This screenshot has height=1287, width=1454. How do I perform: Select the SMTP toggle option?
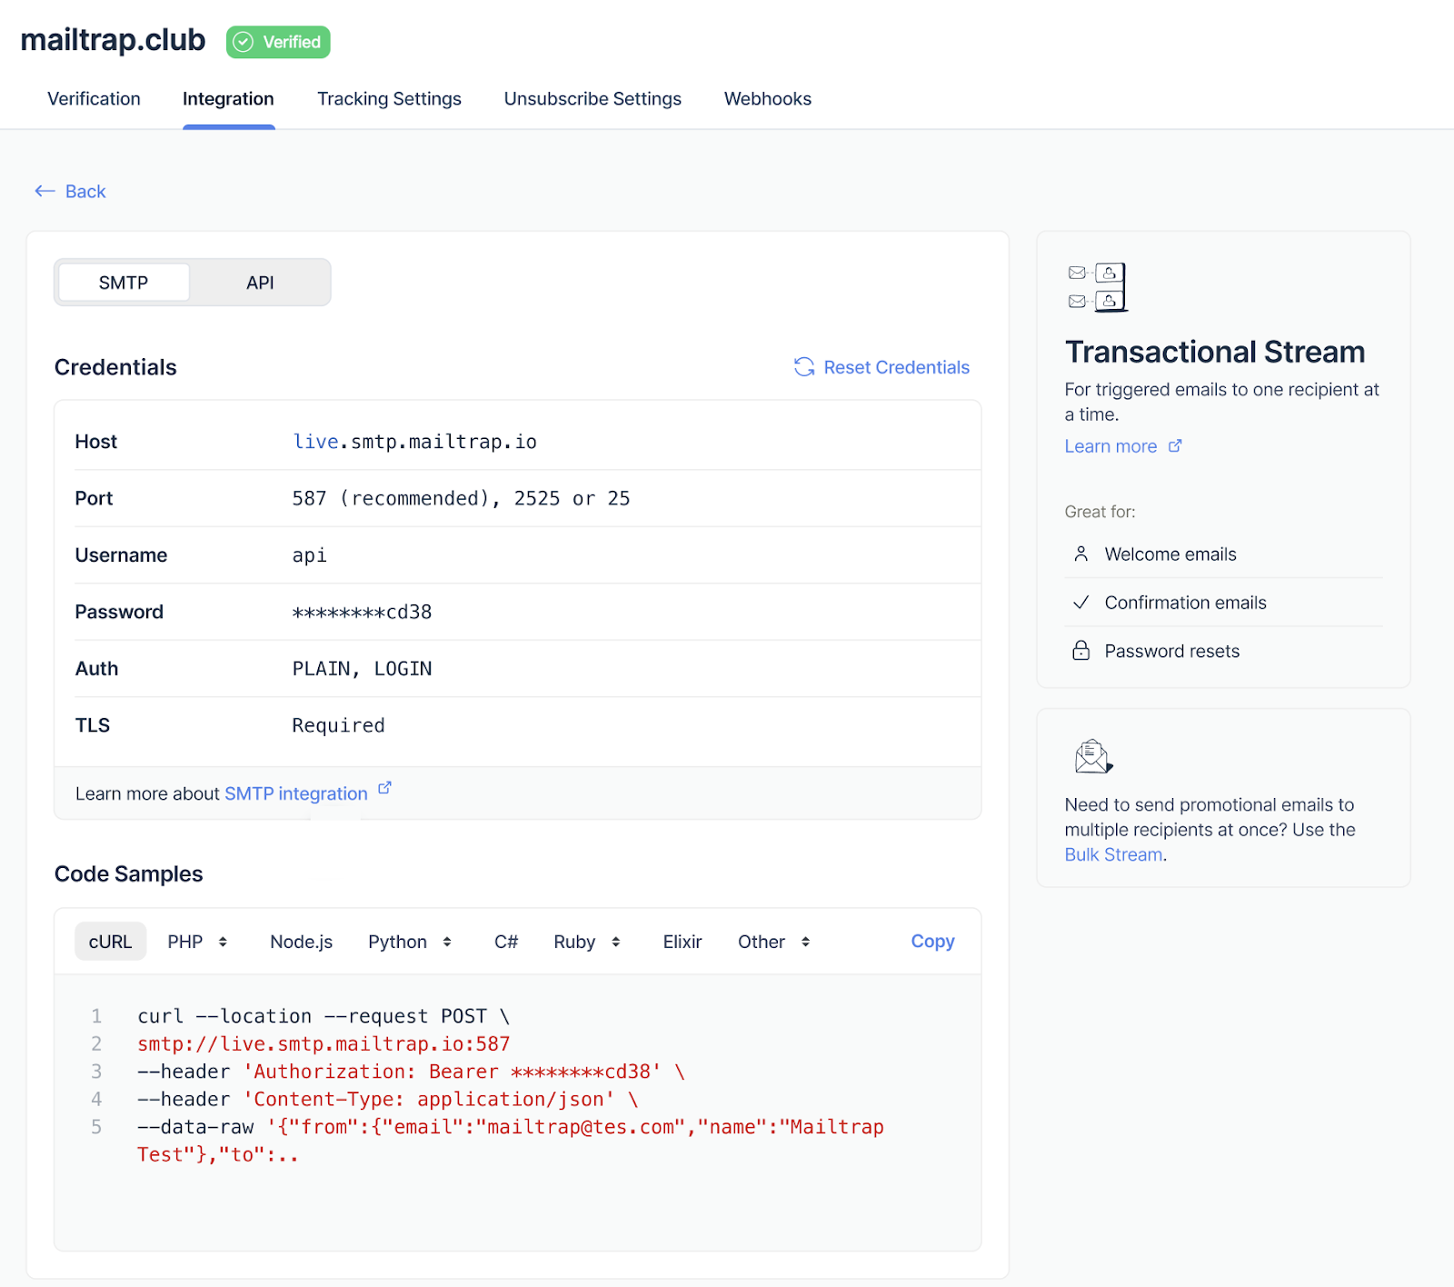[123, 283]
